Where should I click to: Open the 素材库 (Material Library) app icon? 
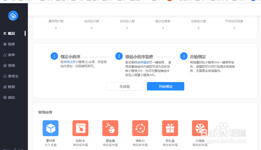pyautogui.click(x=50, y=128)
